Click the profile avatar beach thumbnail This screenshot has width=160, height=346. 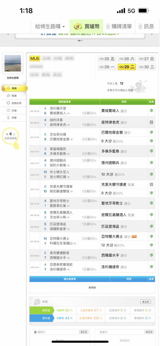coord(12,63)
